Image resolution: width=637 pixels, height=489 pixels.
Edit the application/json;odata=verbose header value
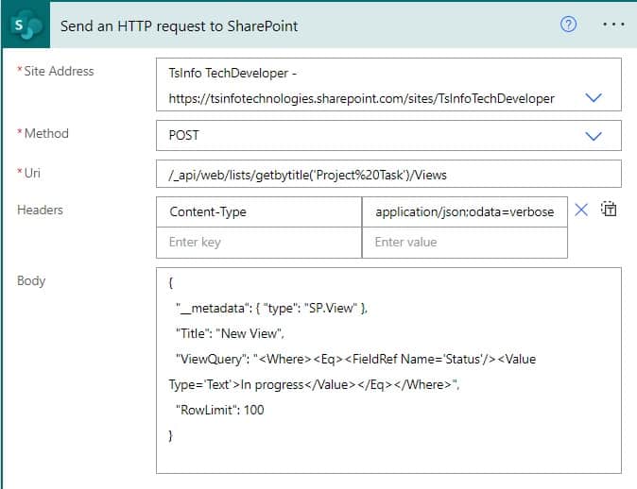click(464, 211)
